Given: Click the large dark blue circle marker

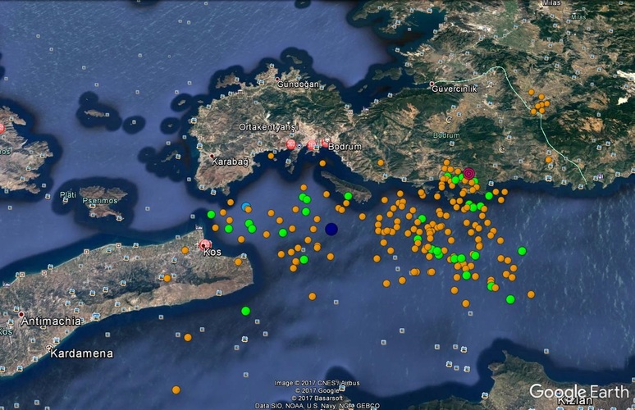Looking at the screenshot, I should [x=331, y=229].
